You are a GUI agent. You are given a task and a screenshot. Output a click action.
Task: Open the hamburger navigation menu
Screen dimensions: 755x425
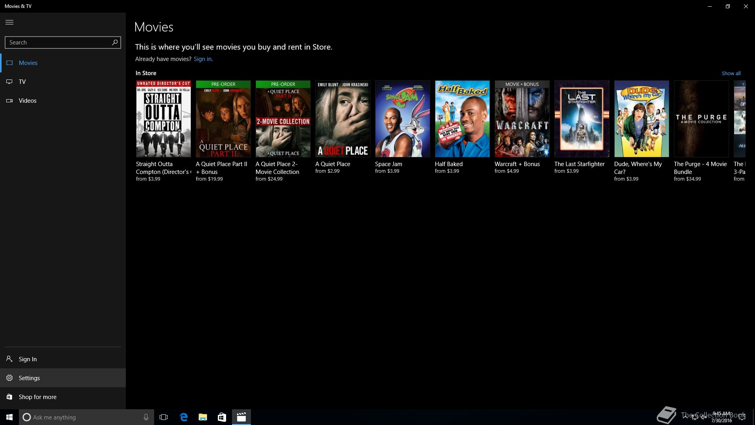pyautogui.click(x=9, y=22)
